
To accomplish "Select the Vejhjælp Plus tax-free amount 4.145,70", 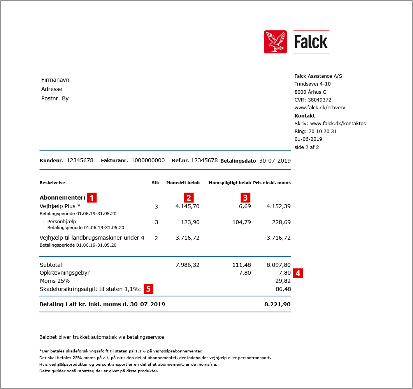I will click(188, 206).
